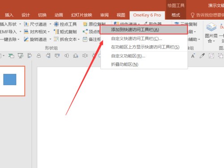Expand the 对齐相关 dropdown arrow
The height and width of the screenshot is (168, 224).
(49, 32)
